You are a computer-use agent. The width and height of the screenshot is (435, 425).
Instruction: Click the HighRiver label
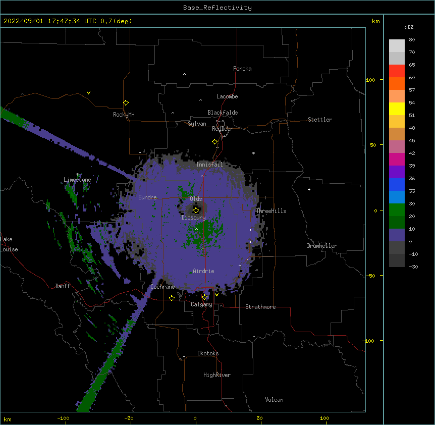[217, 375]
